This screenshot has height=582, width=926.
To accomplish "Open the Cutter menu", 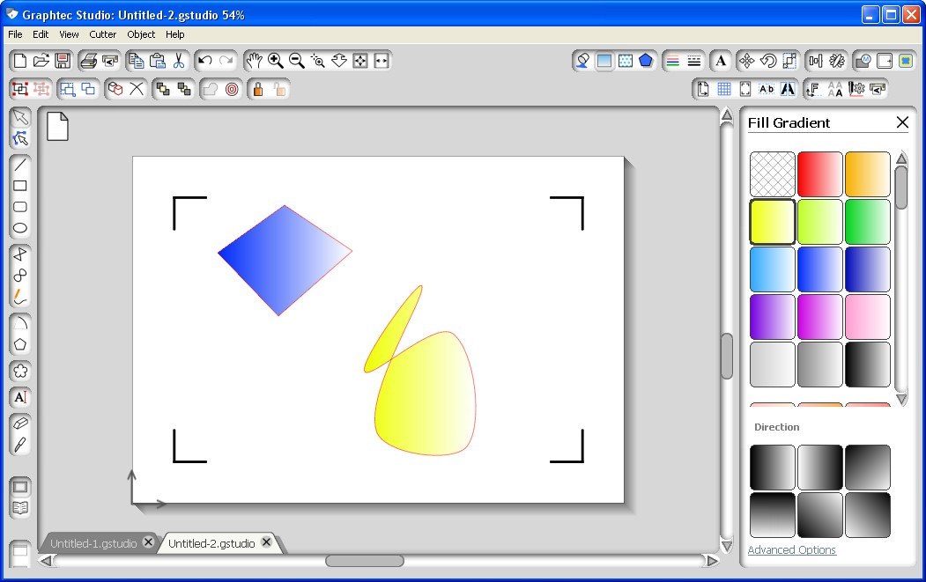I will click(x=103, y=34).
